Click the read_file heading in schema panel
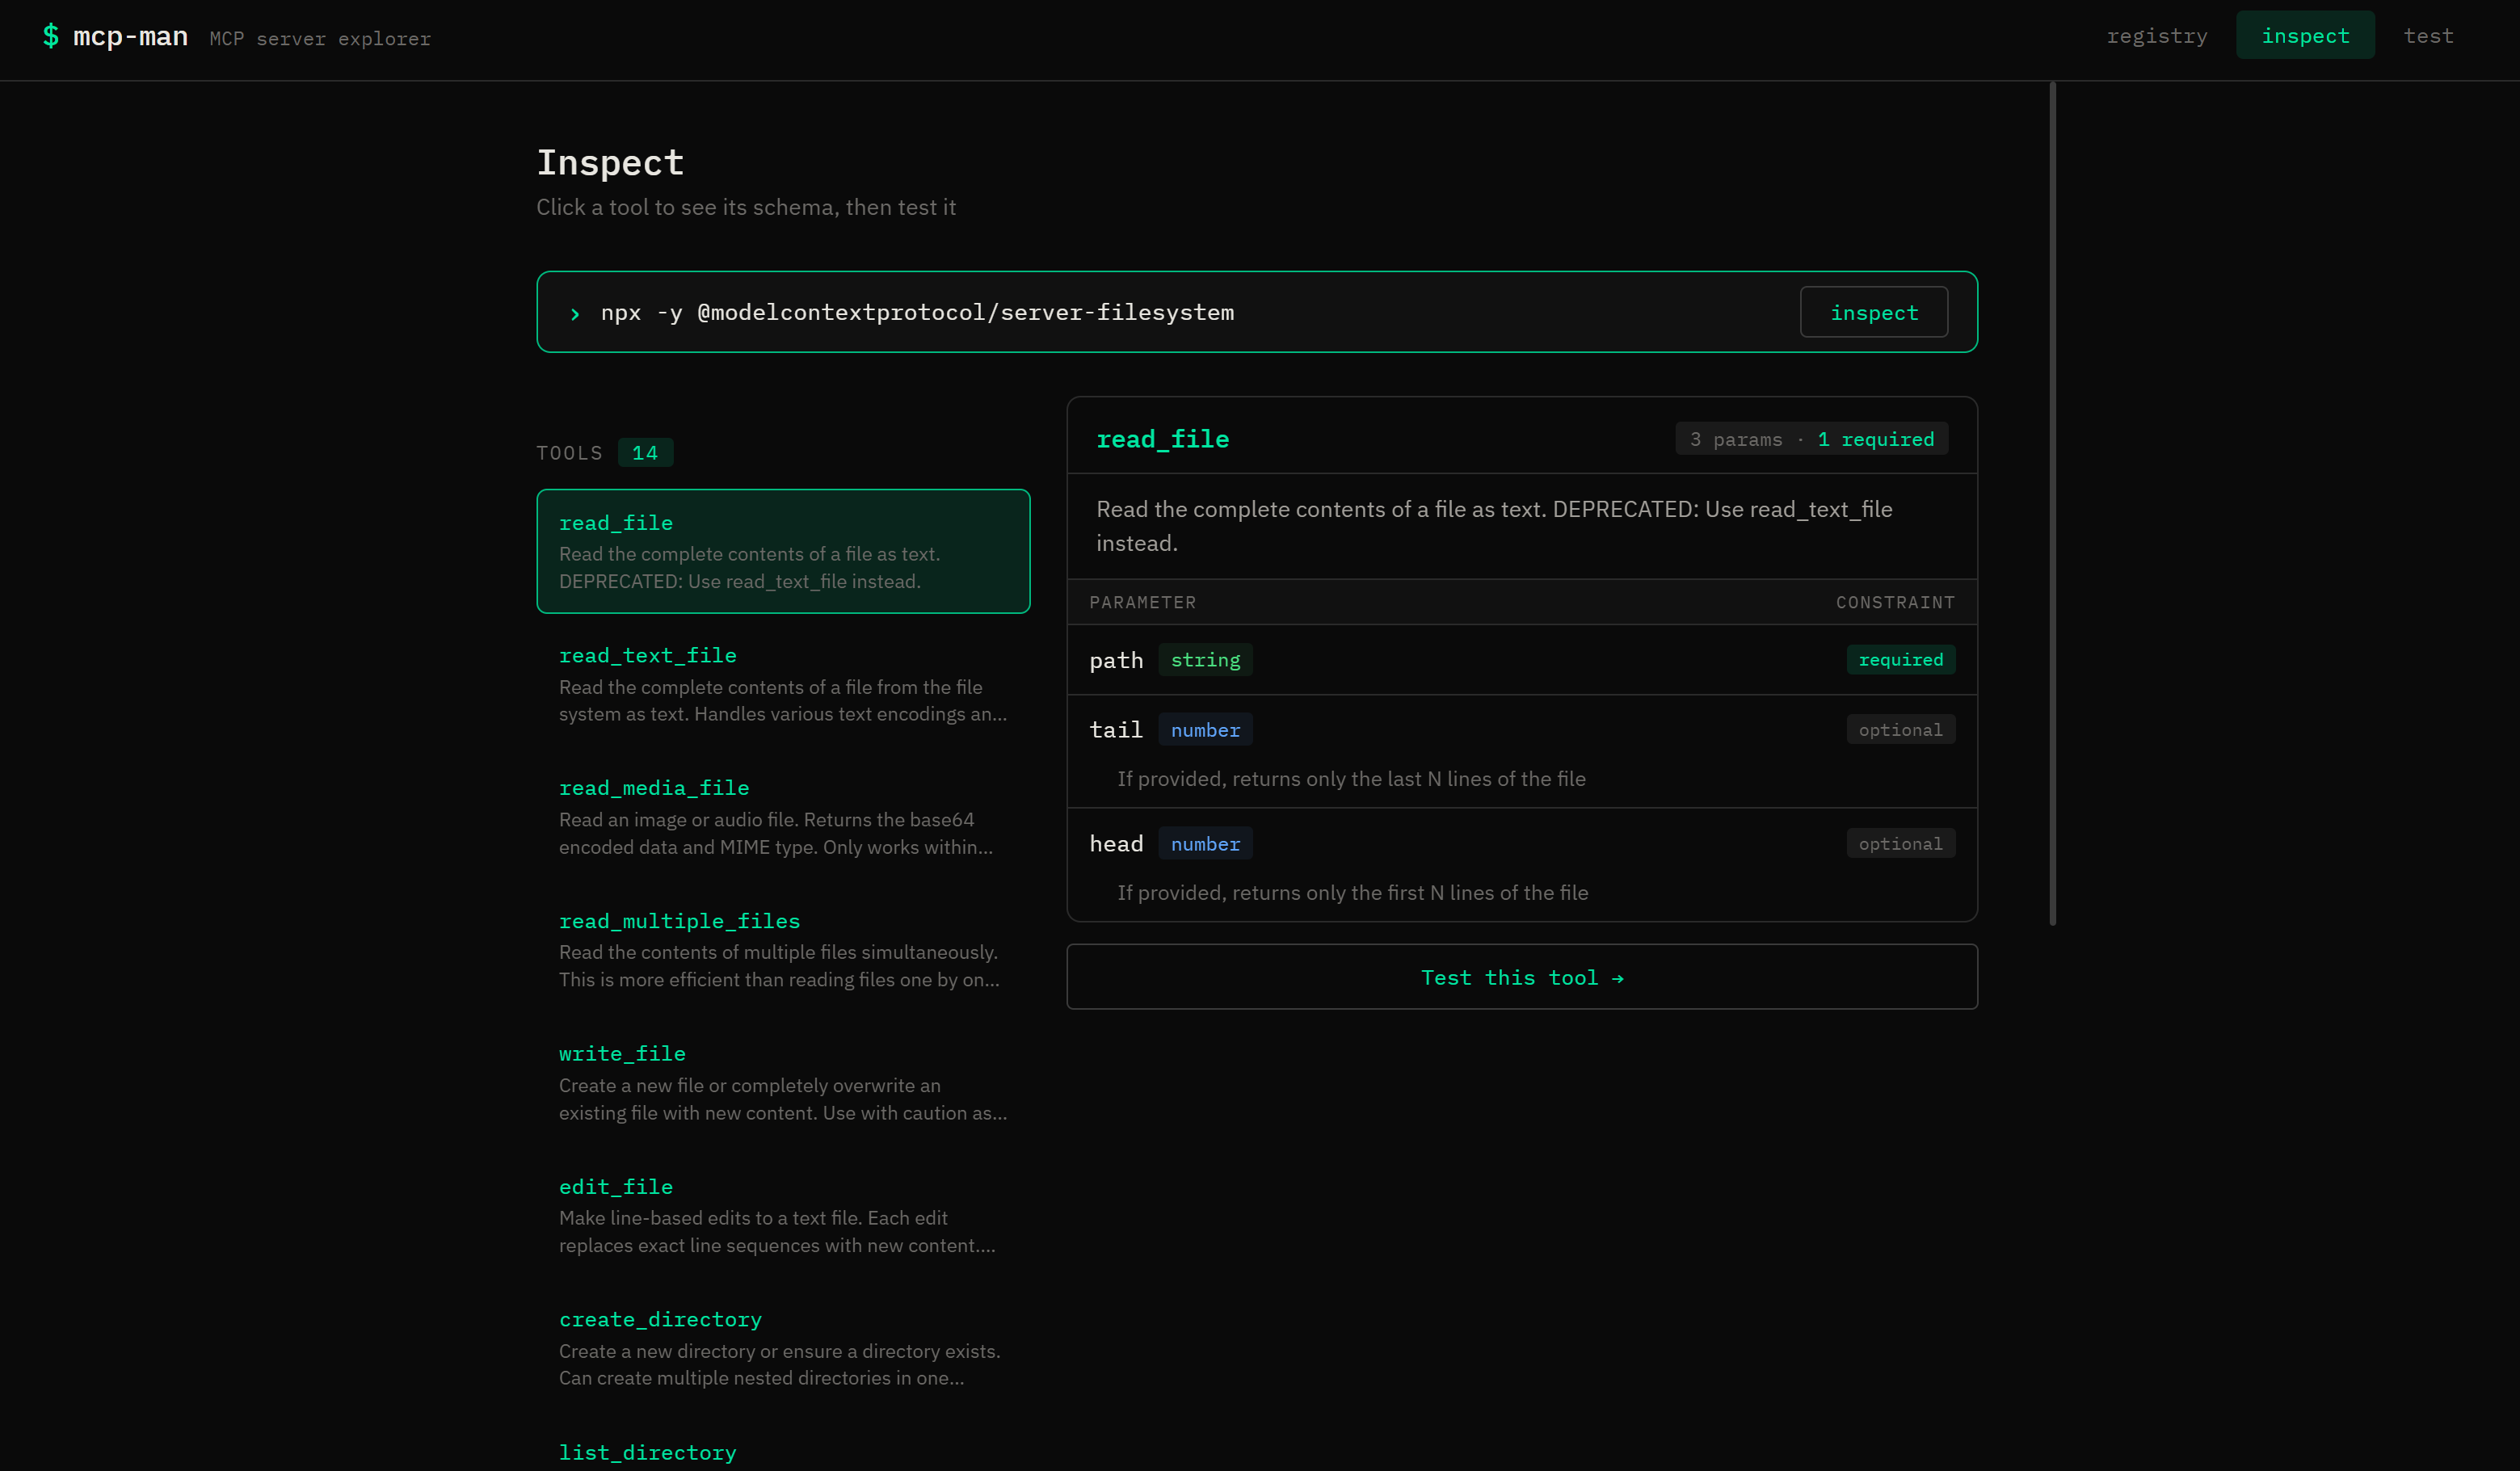The image size is (2520, 1471). [x=1162, y=439]
